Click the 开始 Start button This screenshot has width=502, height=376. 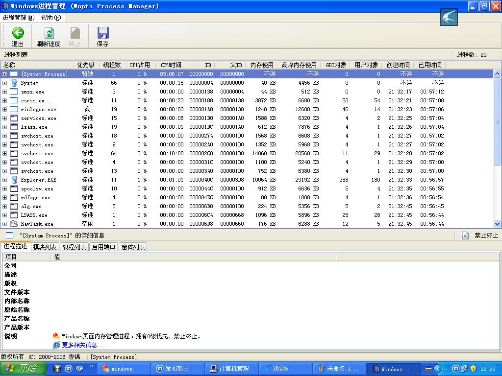point(24,369)
